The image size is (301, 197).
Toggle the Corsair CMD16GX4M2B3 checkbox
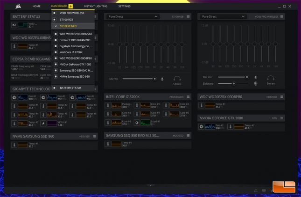point(56,40)
